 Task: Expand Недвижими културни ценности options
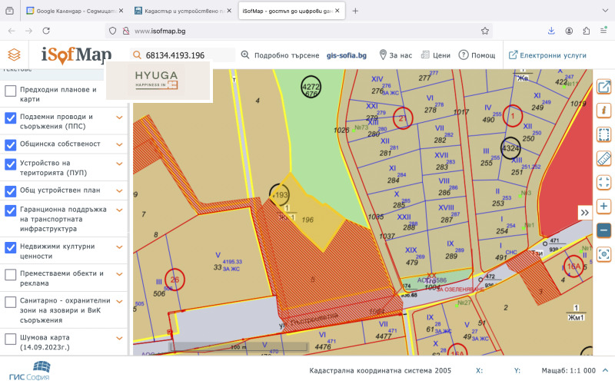click(x=119, y=247)
